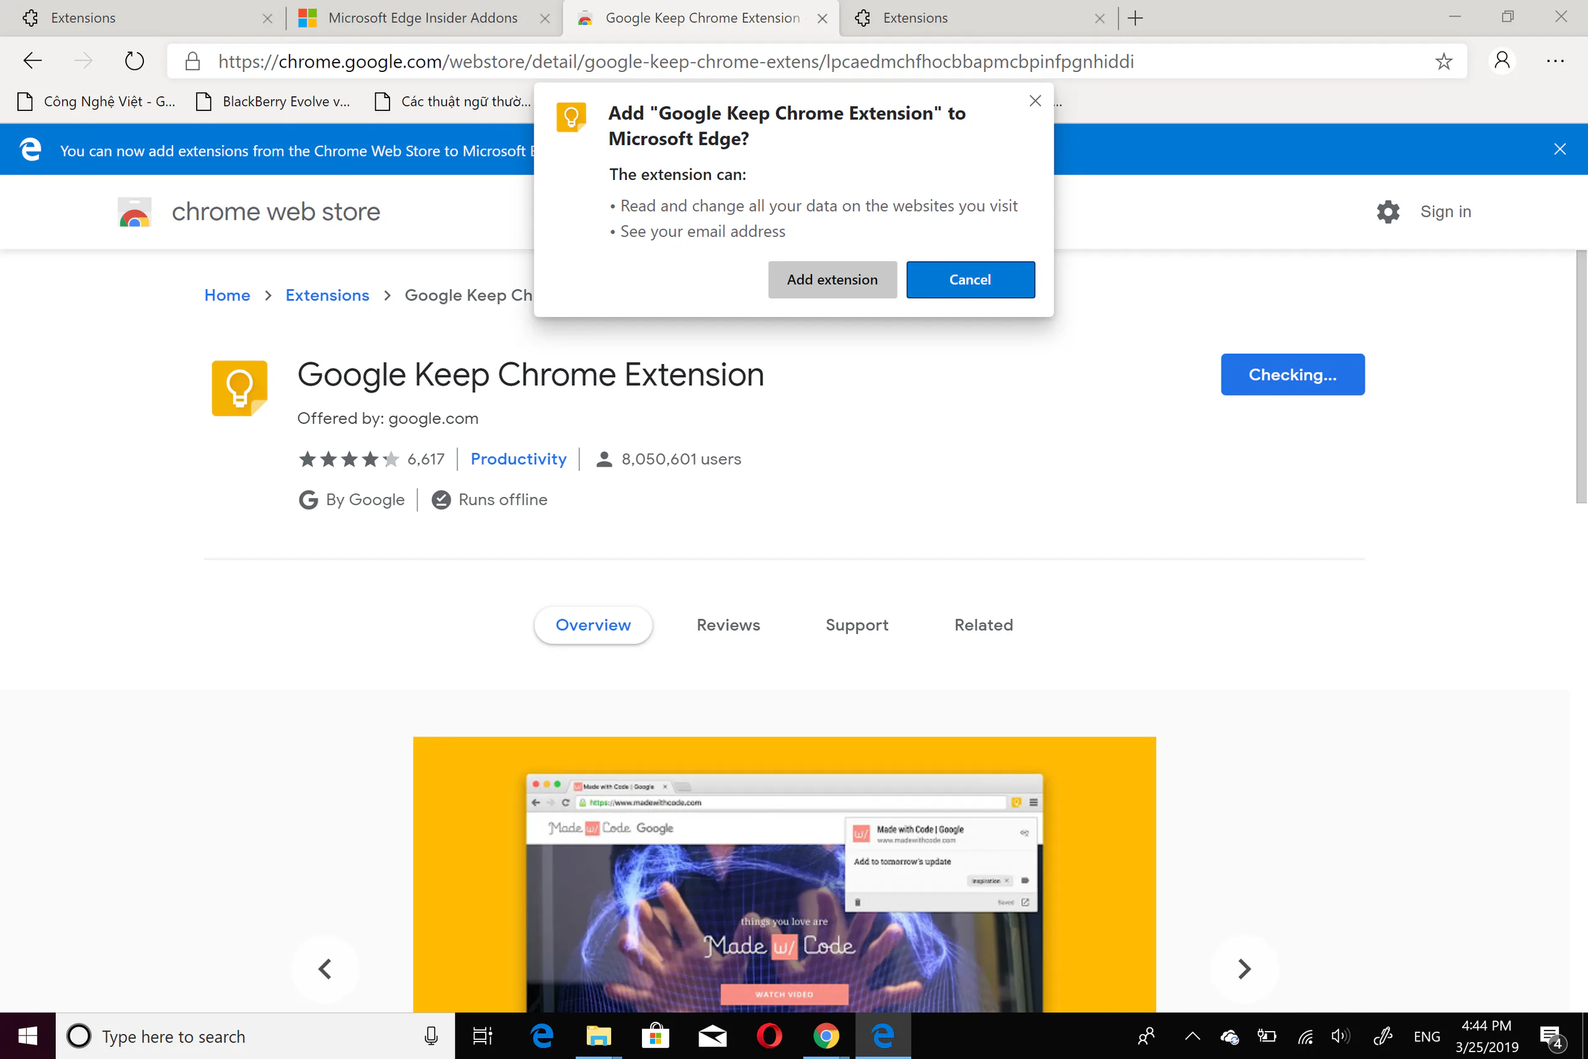Viewport: 1588px width, 1059px height.
Task: Click the Checking... button
Action: pyautogui.click(x=1292, y=374)
